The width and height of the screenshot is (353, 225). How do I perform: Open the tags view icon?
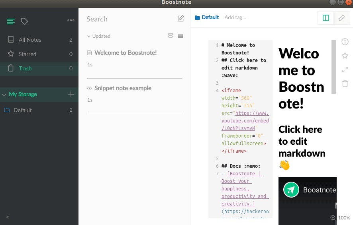[x=25, y=21]
